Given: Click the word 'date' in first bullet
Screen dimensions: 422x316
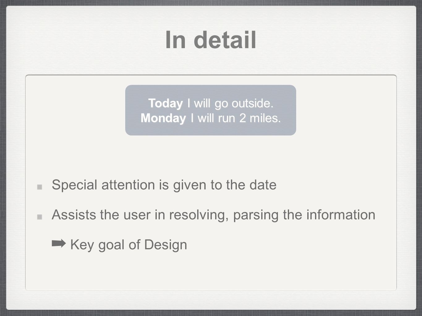Looking at the screenshot, I should click(x=264, y=185).
